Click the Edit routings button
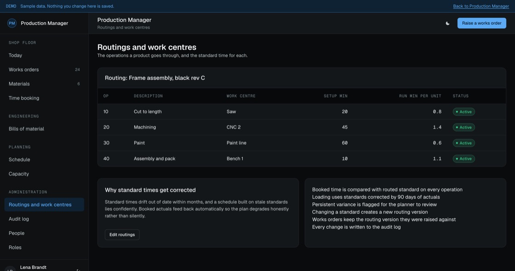This screenshot has width=515, height=271. point(122,235)
